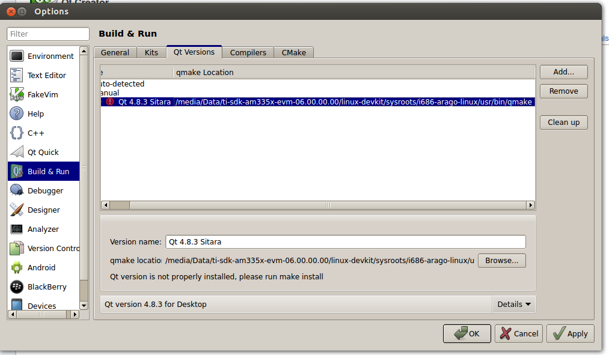Open the Android robot icon
The height and width of the screenshot is (355, 609).
coord(17,268)
